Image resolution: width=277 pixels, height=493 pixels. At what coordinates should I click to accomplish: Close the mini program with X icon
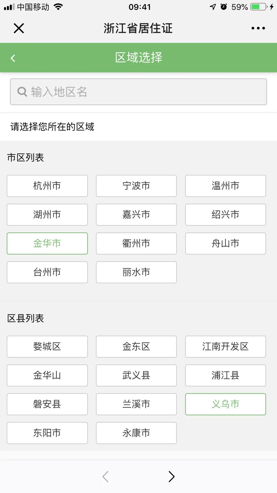19,28
